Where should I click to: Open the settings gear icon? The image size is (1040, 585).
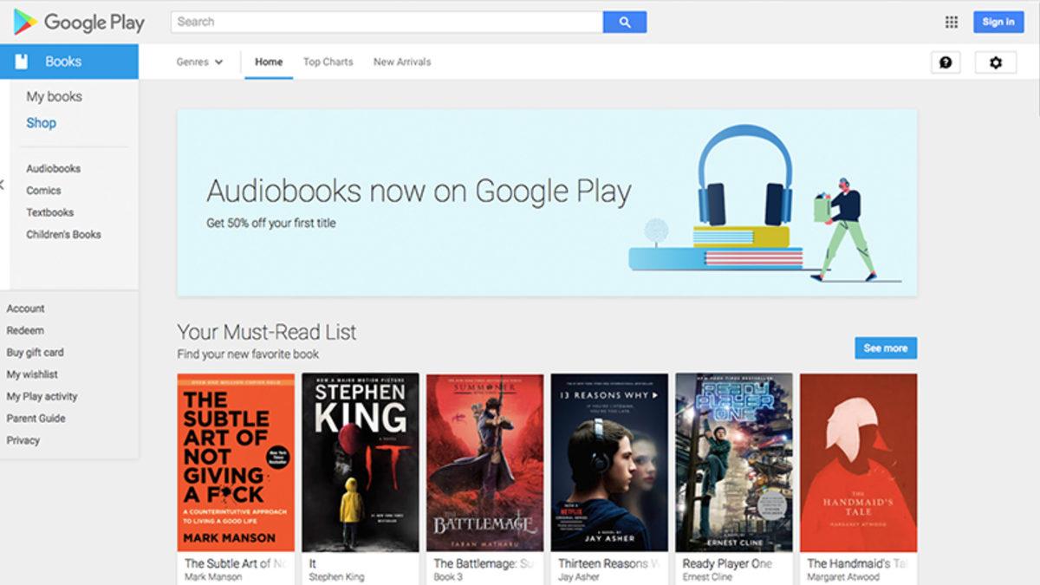coord(996,62)
